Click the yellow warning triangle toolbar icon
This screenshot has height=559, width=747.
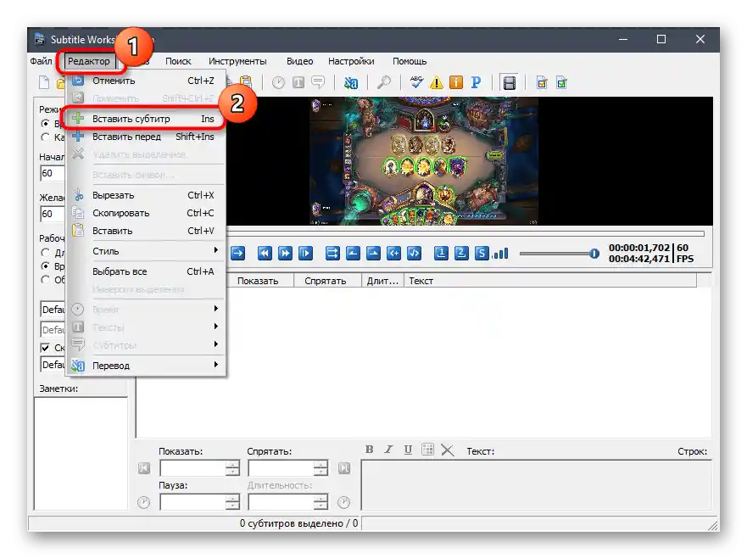coord(436,82)
